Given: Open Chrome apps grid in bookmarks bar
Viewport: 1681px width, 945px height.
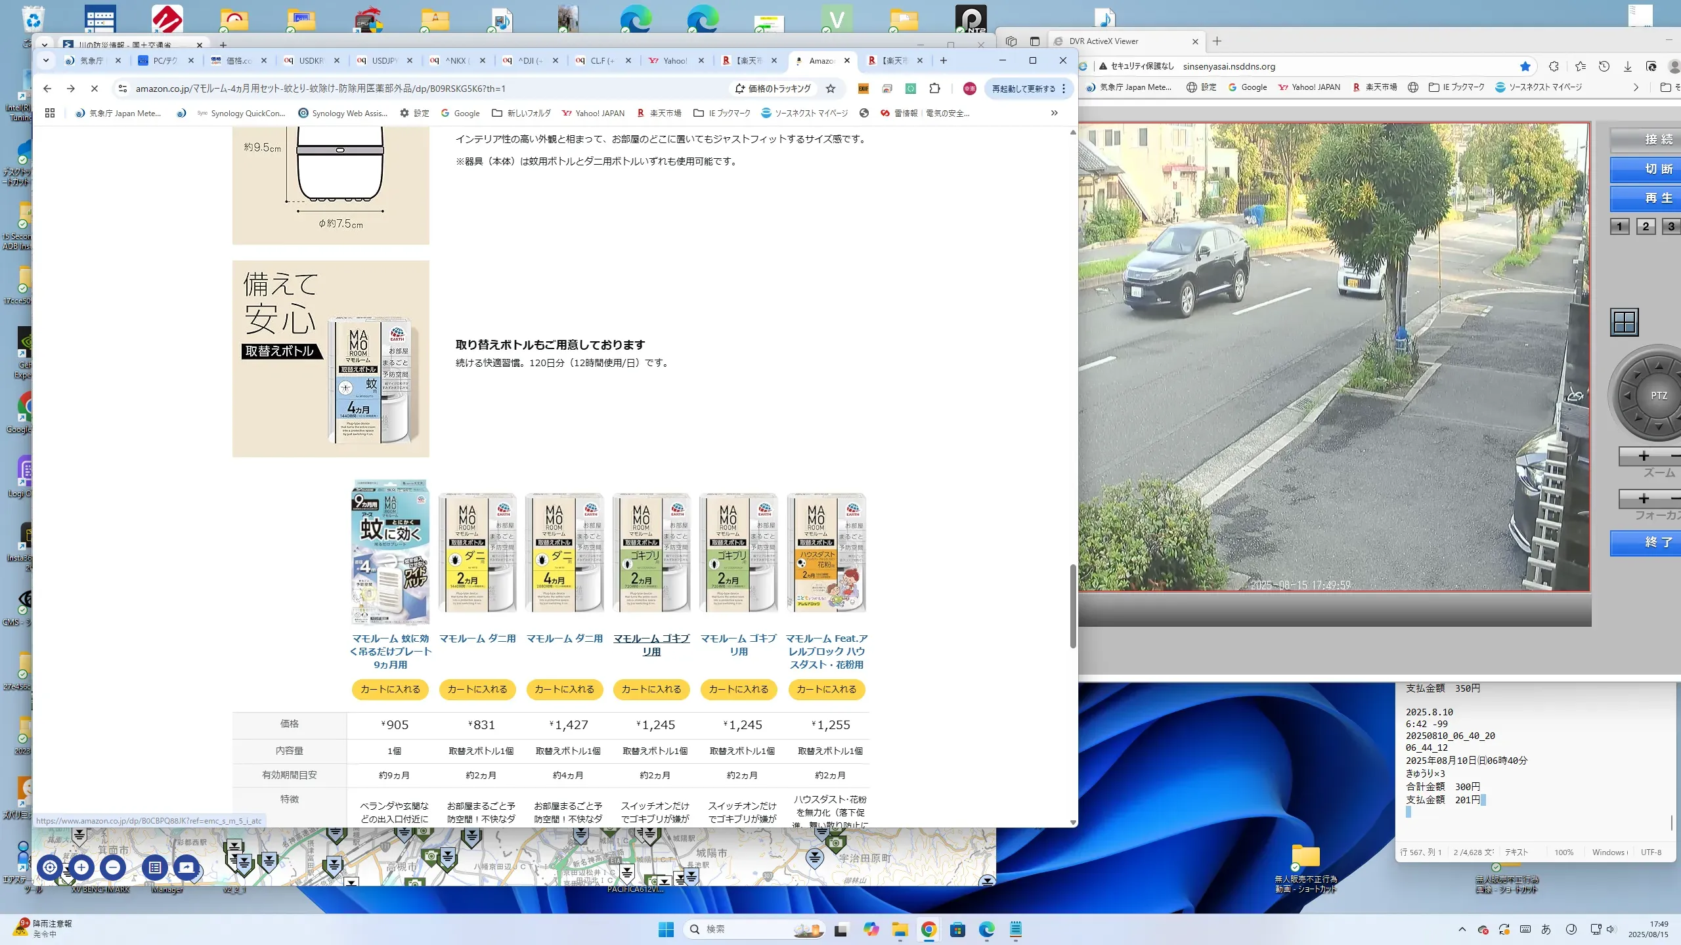Looking at the screenshot, I should [50, 113].
